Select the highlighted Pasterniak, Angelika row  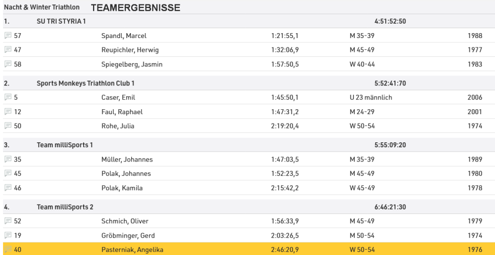tap(132, 250)
